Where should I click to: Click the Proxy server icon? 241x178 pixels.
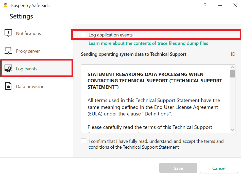point(8,51)
